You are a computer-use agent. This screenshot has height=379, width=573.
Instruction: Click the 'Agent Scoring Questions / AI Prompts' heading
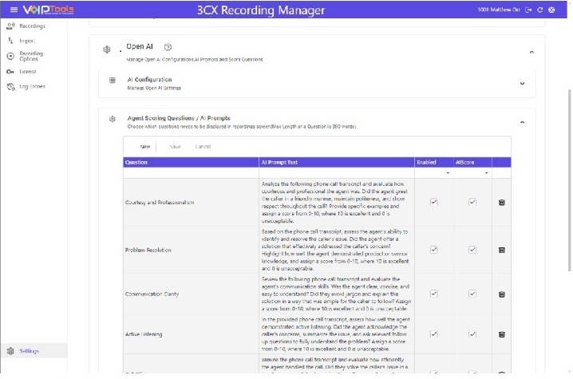(179, 118)
